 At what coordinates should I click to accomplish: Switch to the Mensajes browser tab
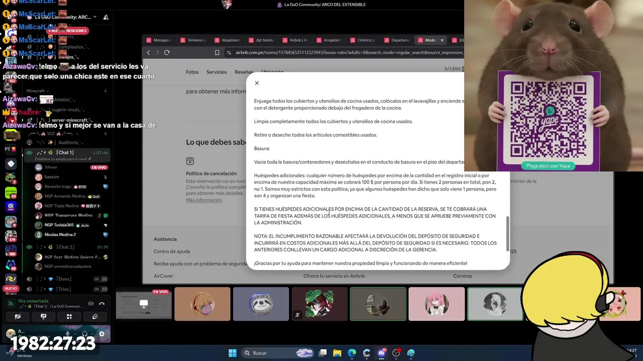pyautogui.click(x=158, y=40)
